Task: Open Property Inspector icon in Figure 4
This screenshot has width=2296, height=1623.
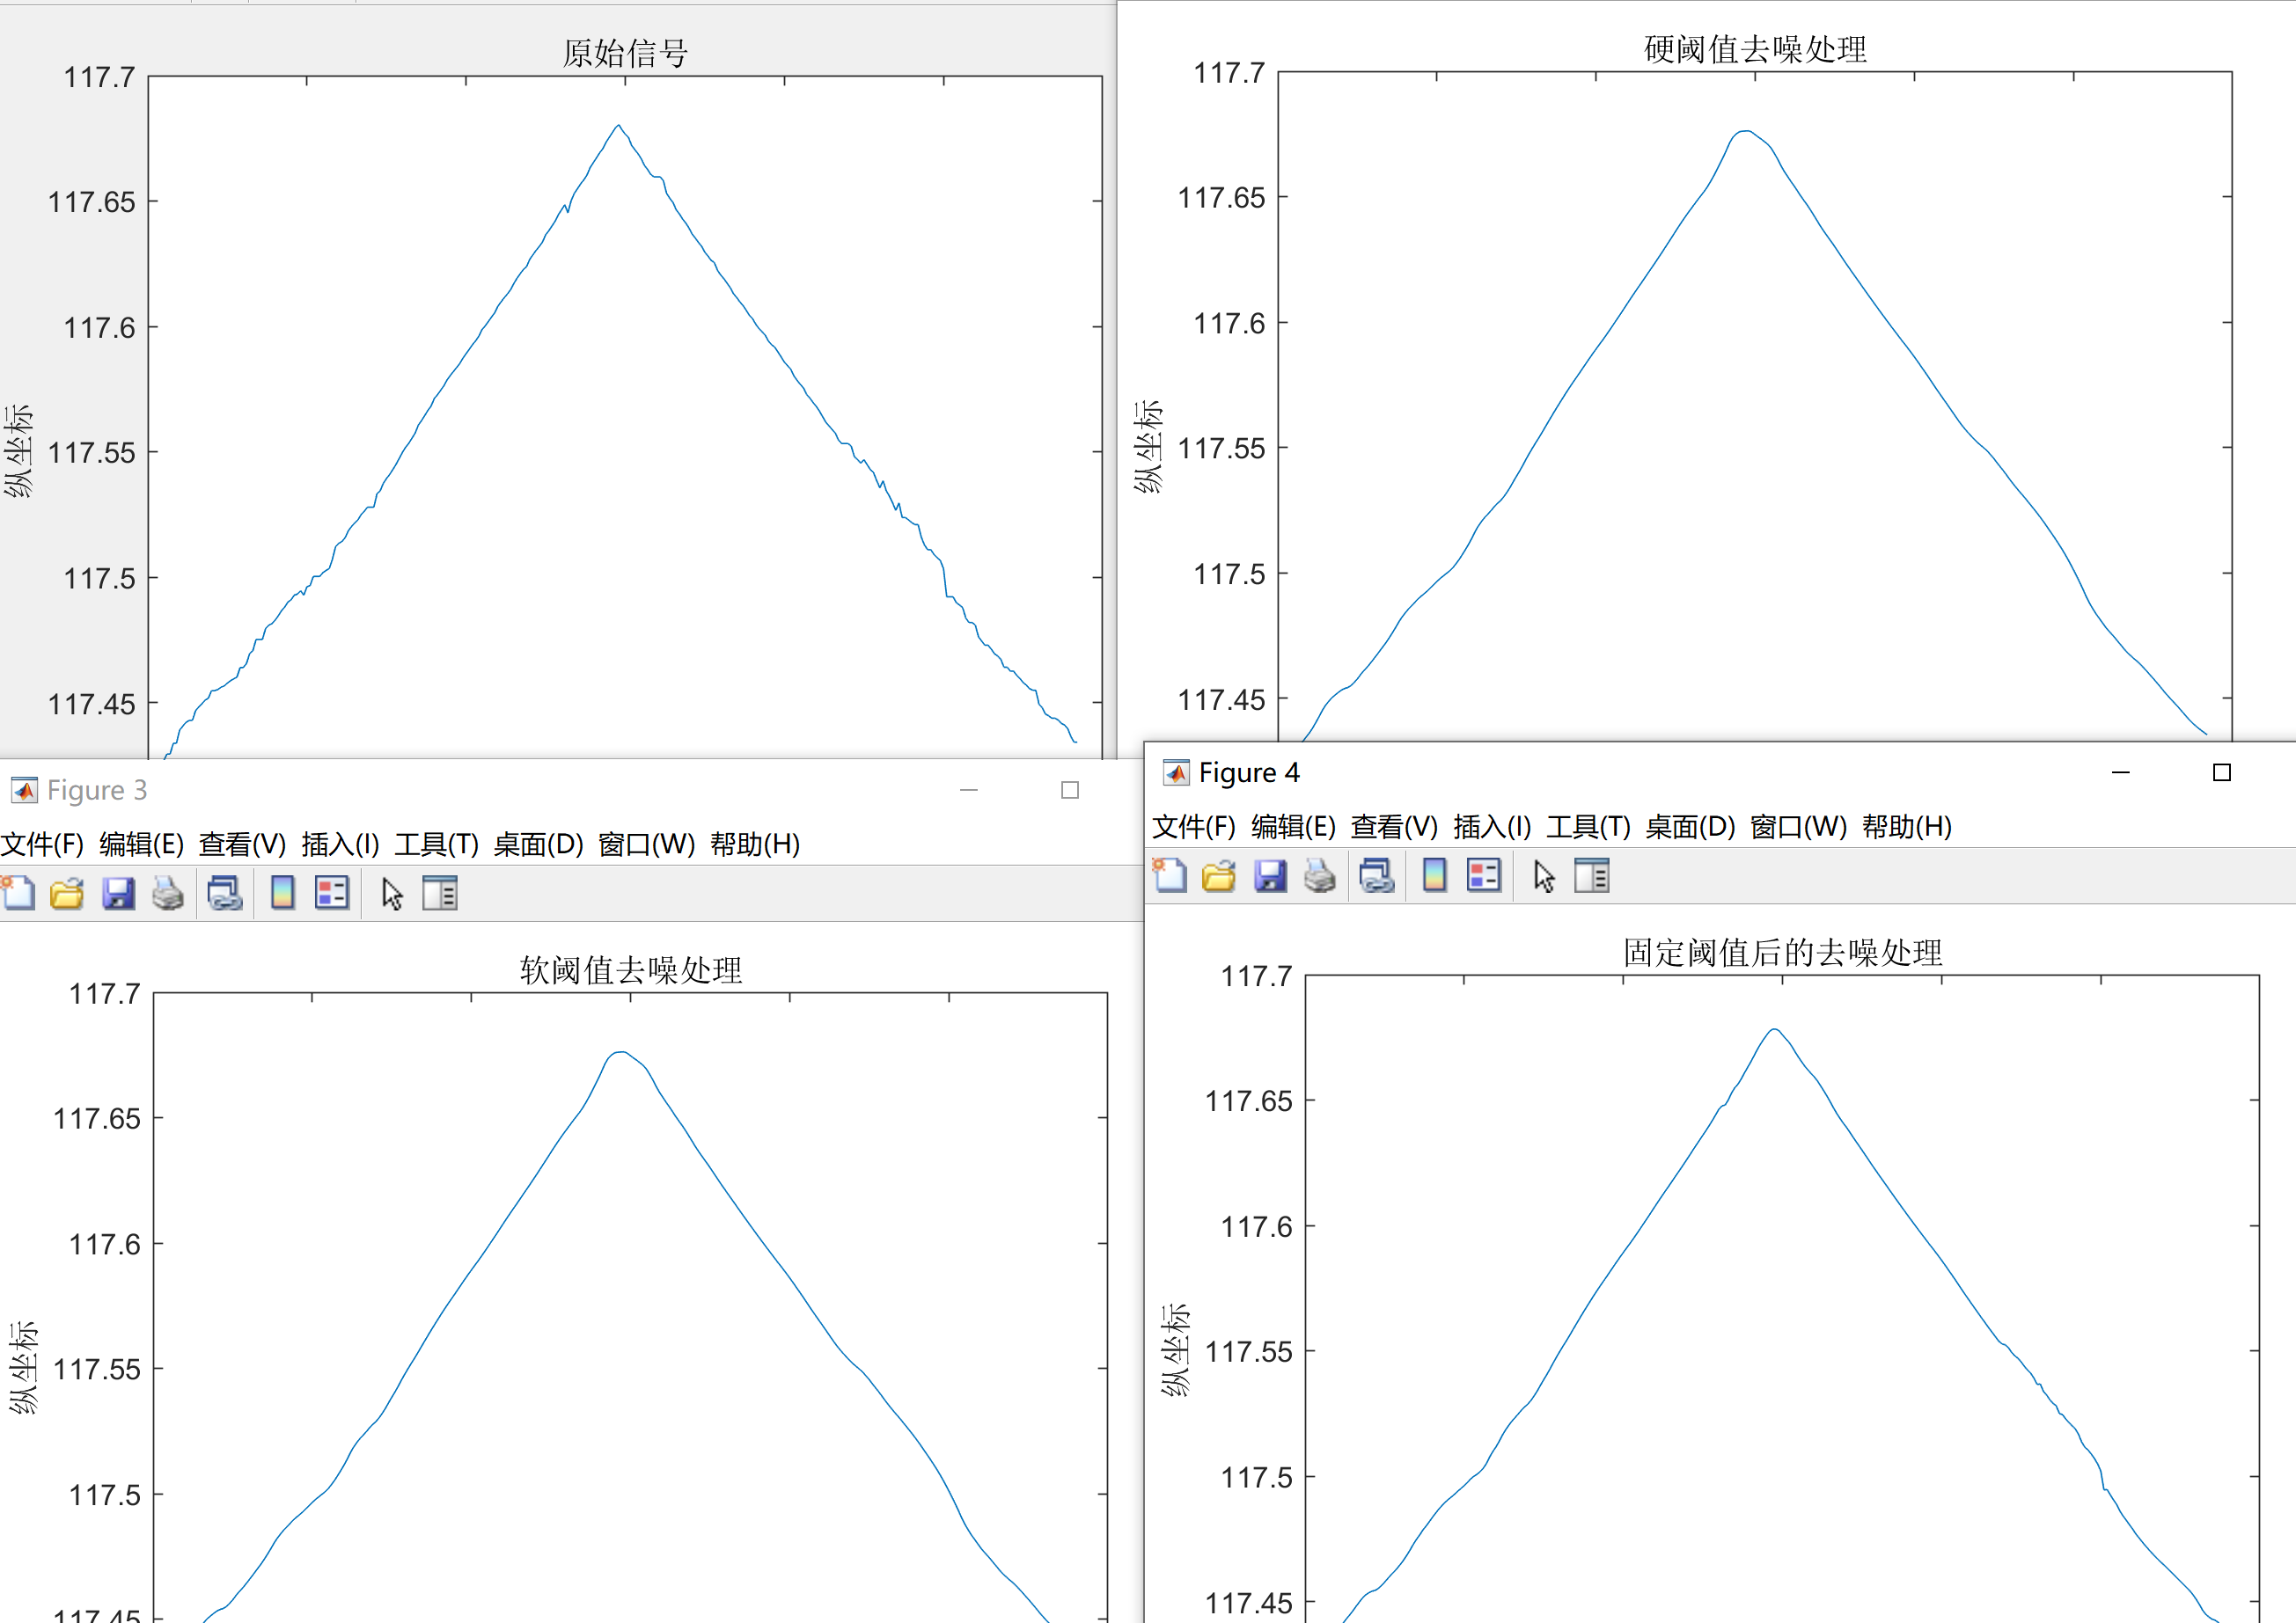Action: click(1592, 875)
